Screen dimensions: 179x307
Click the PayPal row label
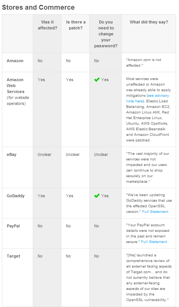(x=13, y=226)
